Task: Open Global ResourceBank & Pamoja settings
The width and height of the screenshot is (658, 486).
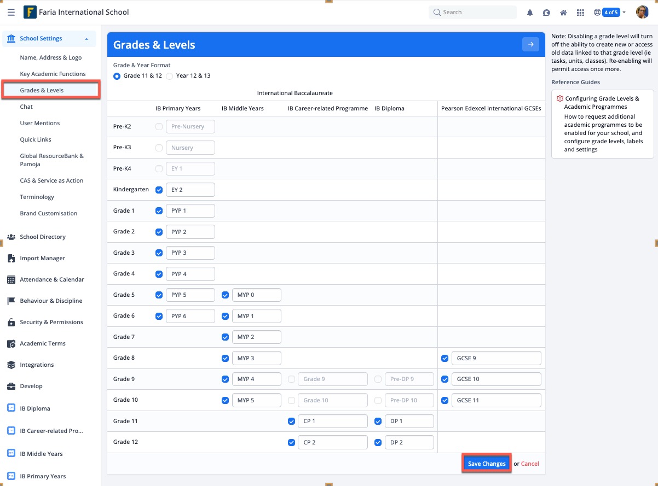Action: 52,160
